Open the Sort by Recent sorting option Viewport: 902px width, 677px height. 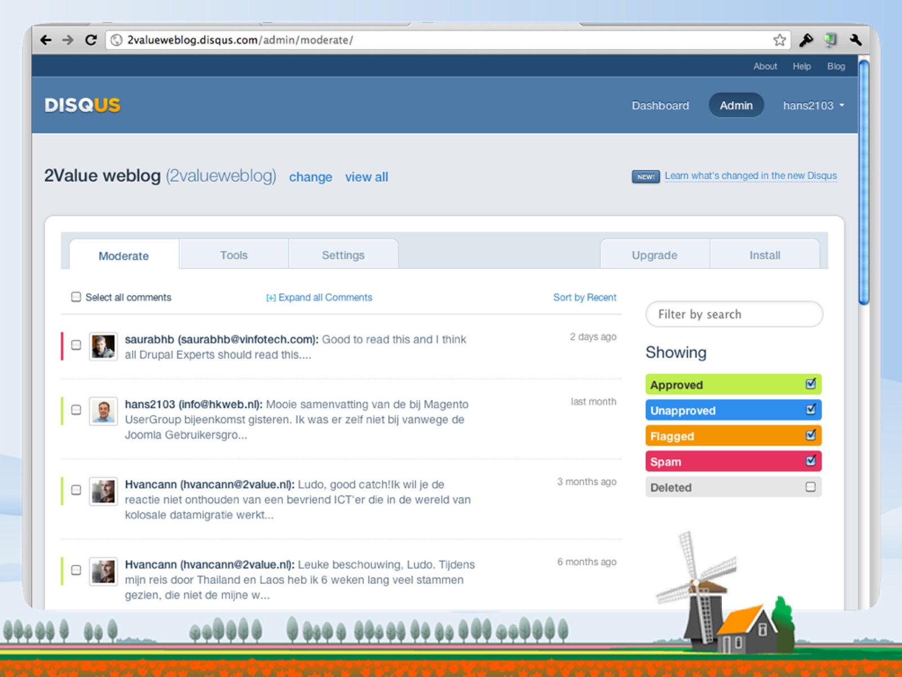(585, 297)
